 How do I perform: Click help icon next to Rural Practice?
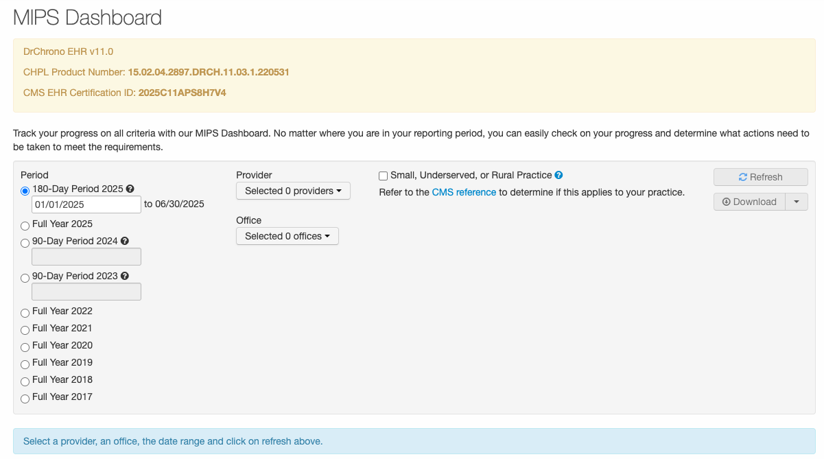(x=558, y=176)
